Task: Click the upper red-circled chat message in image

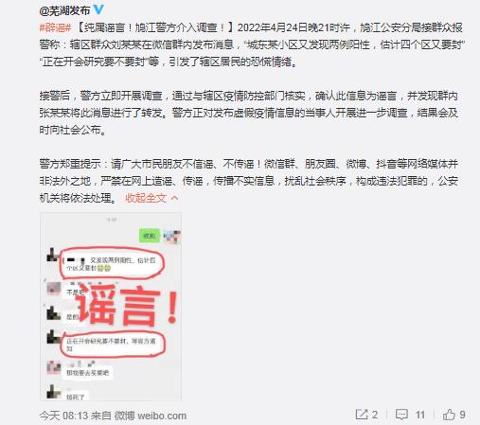Action: click(x=112, y=264)
